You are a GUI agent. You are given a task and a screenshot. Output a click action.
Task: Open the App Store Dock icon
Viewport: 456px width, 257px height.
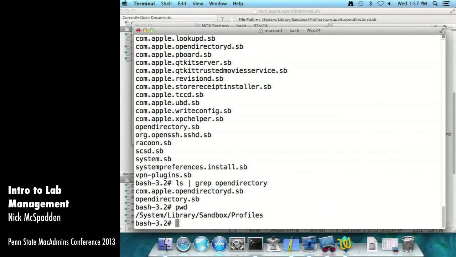click(219, 244)
